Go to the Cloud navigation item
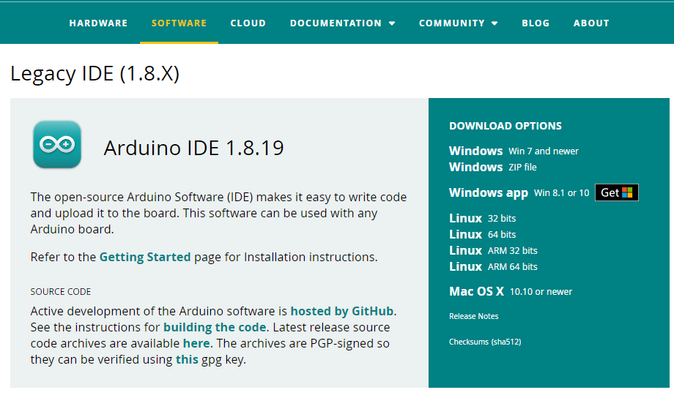 (248, 23)
